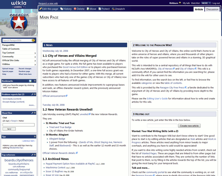
Task: Focus the Search ParagonWiki field
Action: pyautogui.click(x=17, y=40)
